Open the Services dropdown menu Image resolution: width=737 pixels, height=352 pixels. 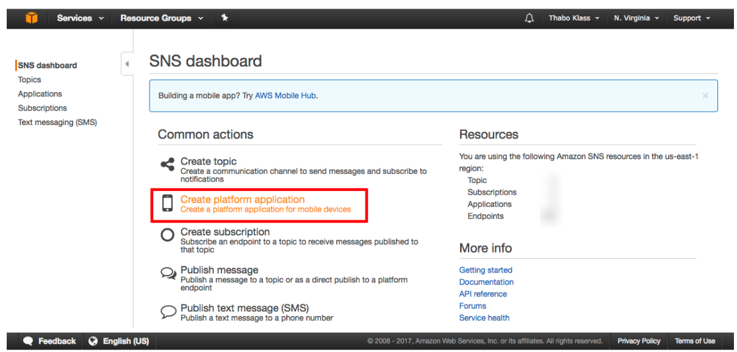(80, 18)
